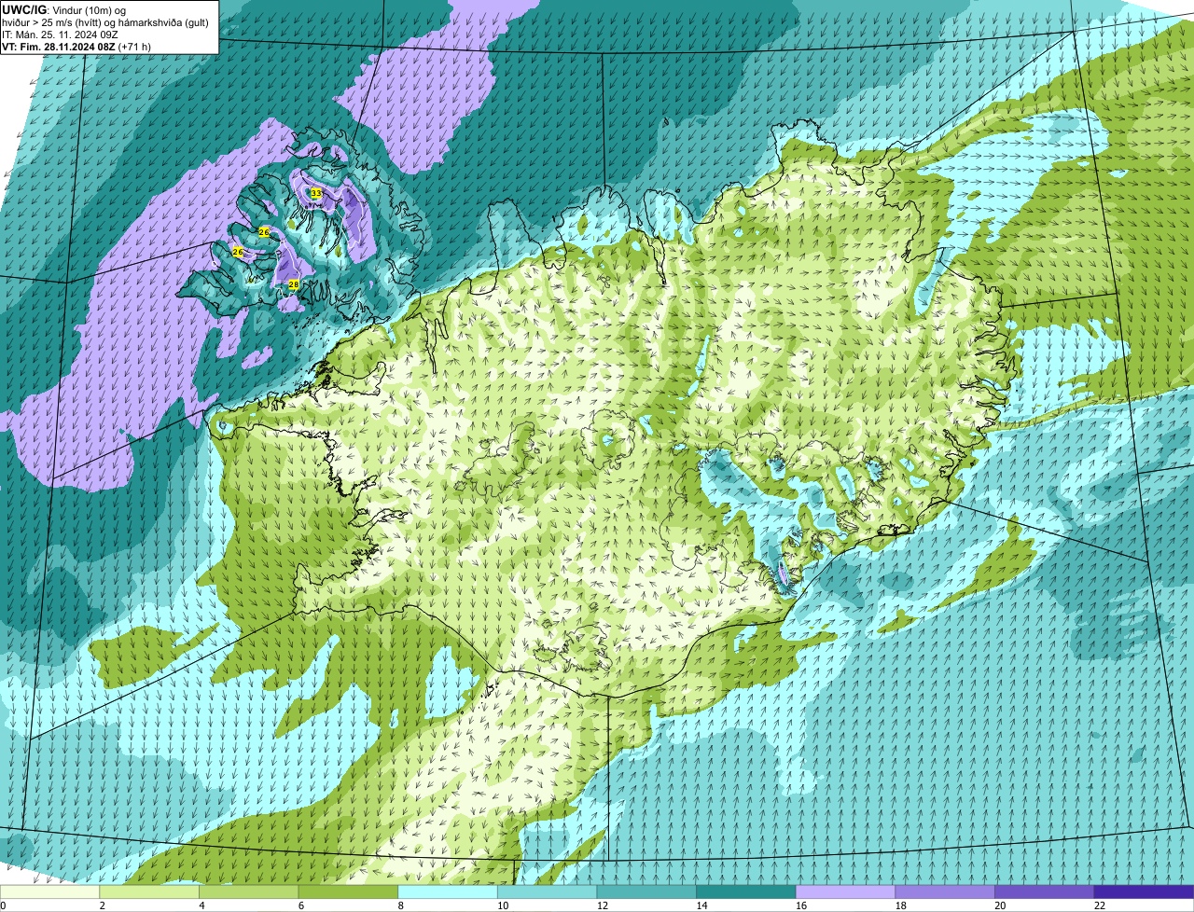Pick the violet 20–22 m/s legend swatch
This screenshot has width=1194, height=912.
1044,892
